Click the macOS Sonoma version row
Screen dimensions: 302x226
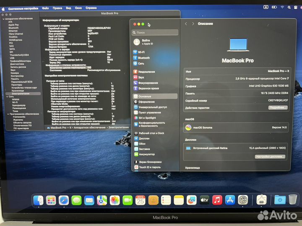pyautogui.click(x=236, y=127)
